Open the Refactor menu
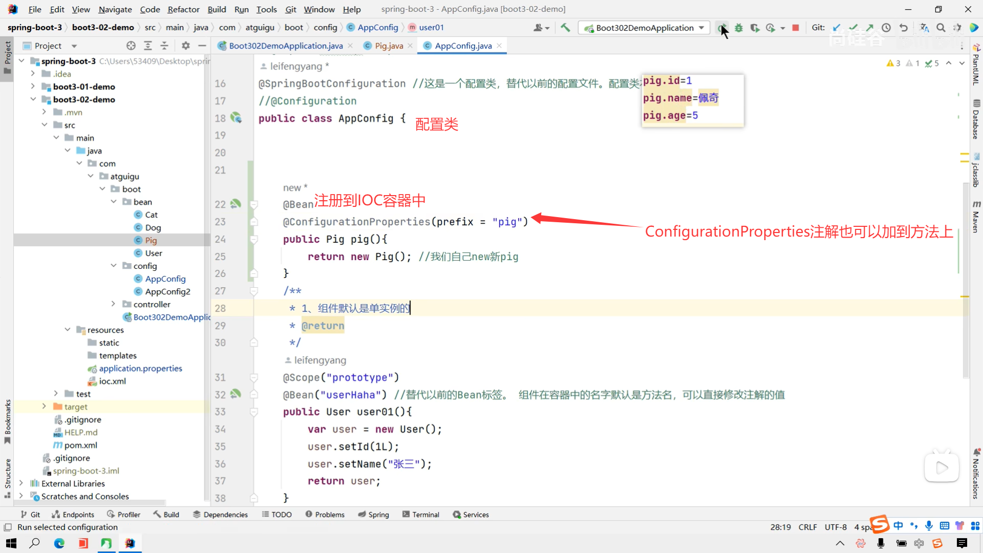The image size is (983, 553). pos(183,9)
